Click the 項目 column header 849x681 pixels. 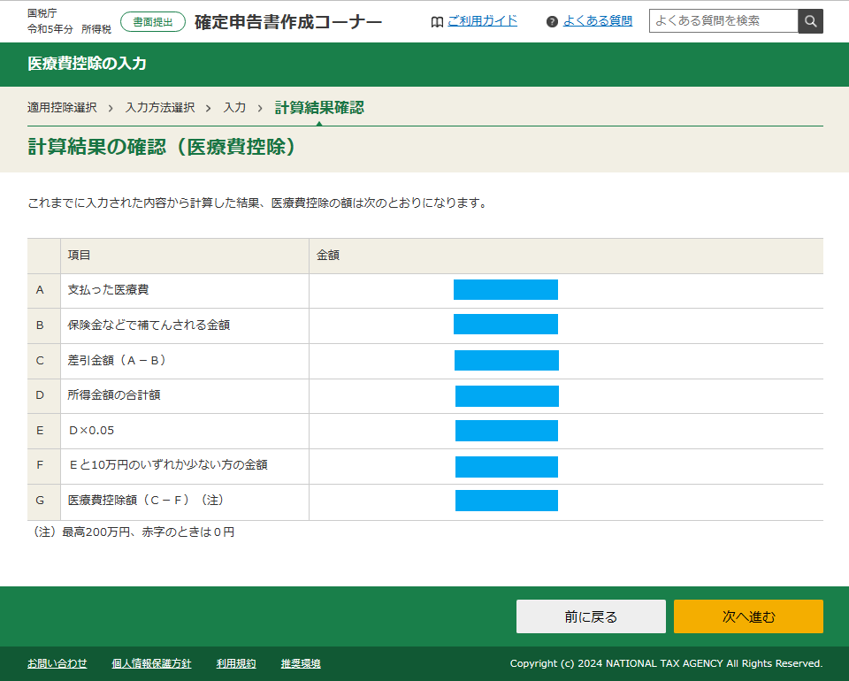point(79,255)
